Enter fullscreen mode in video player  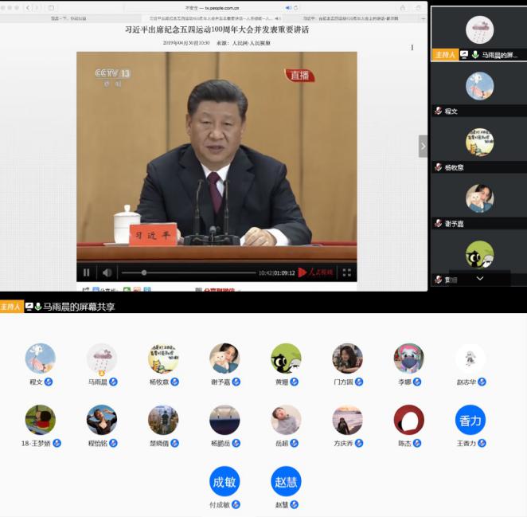pyautogui.click(x=346, y=272)
